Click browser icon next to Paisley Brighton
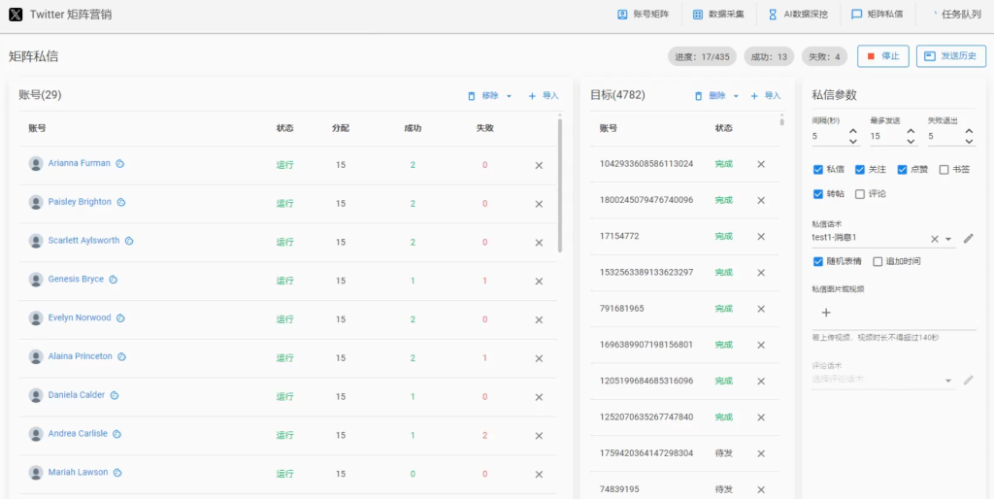 [121, 202]
